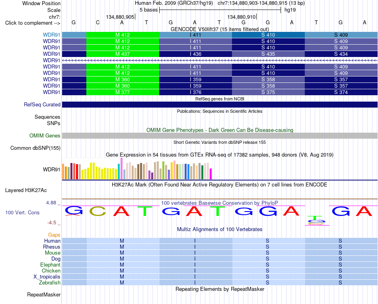Click the orange 'Gaps' label
378x304 pixels.
point(54,235)
